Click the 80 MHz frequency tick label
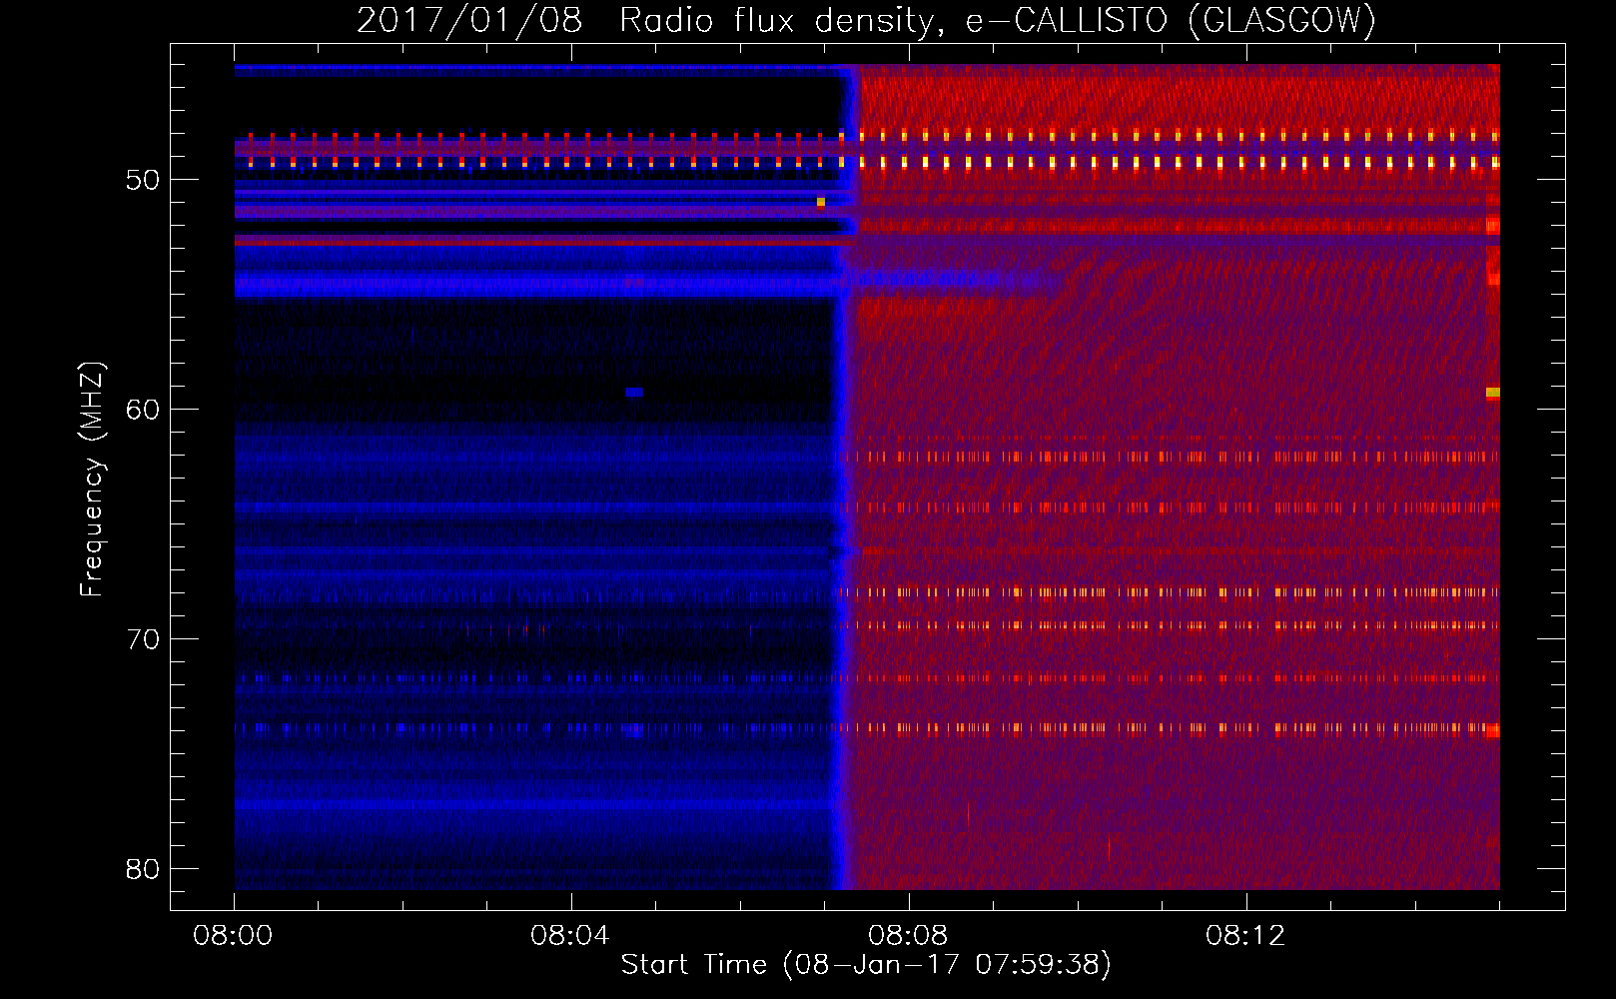The width and height of the screenshot is (1616, 999). pos(143,869)
